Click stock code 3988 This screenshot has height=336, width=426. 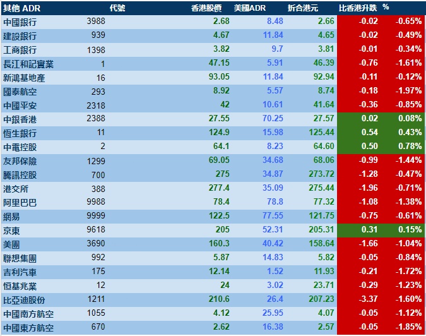(96, 21)
